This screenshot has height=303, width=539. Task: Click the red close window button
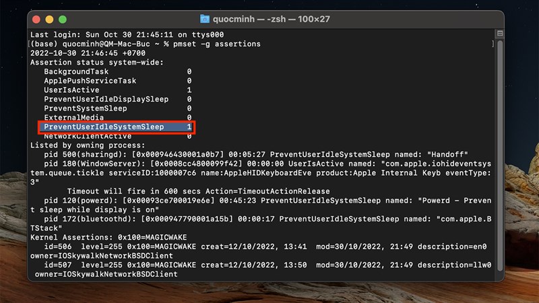click(x=36, y=20)
